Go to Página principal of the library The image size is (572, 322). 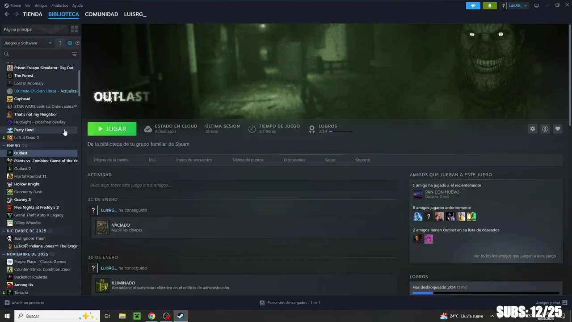34,29
